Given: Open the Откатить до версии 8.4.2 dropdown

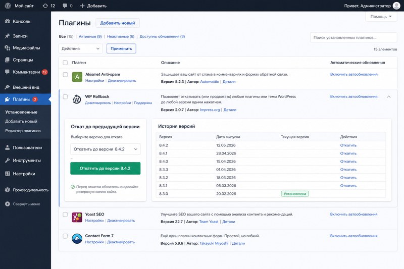Looking at the screenshot, I should [106, 149].
